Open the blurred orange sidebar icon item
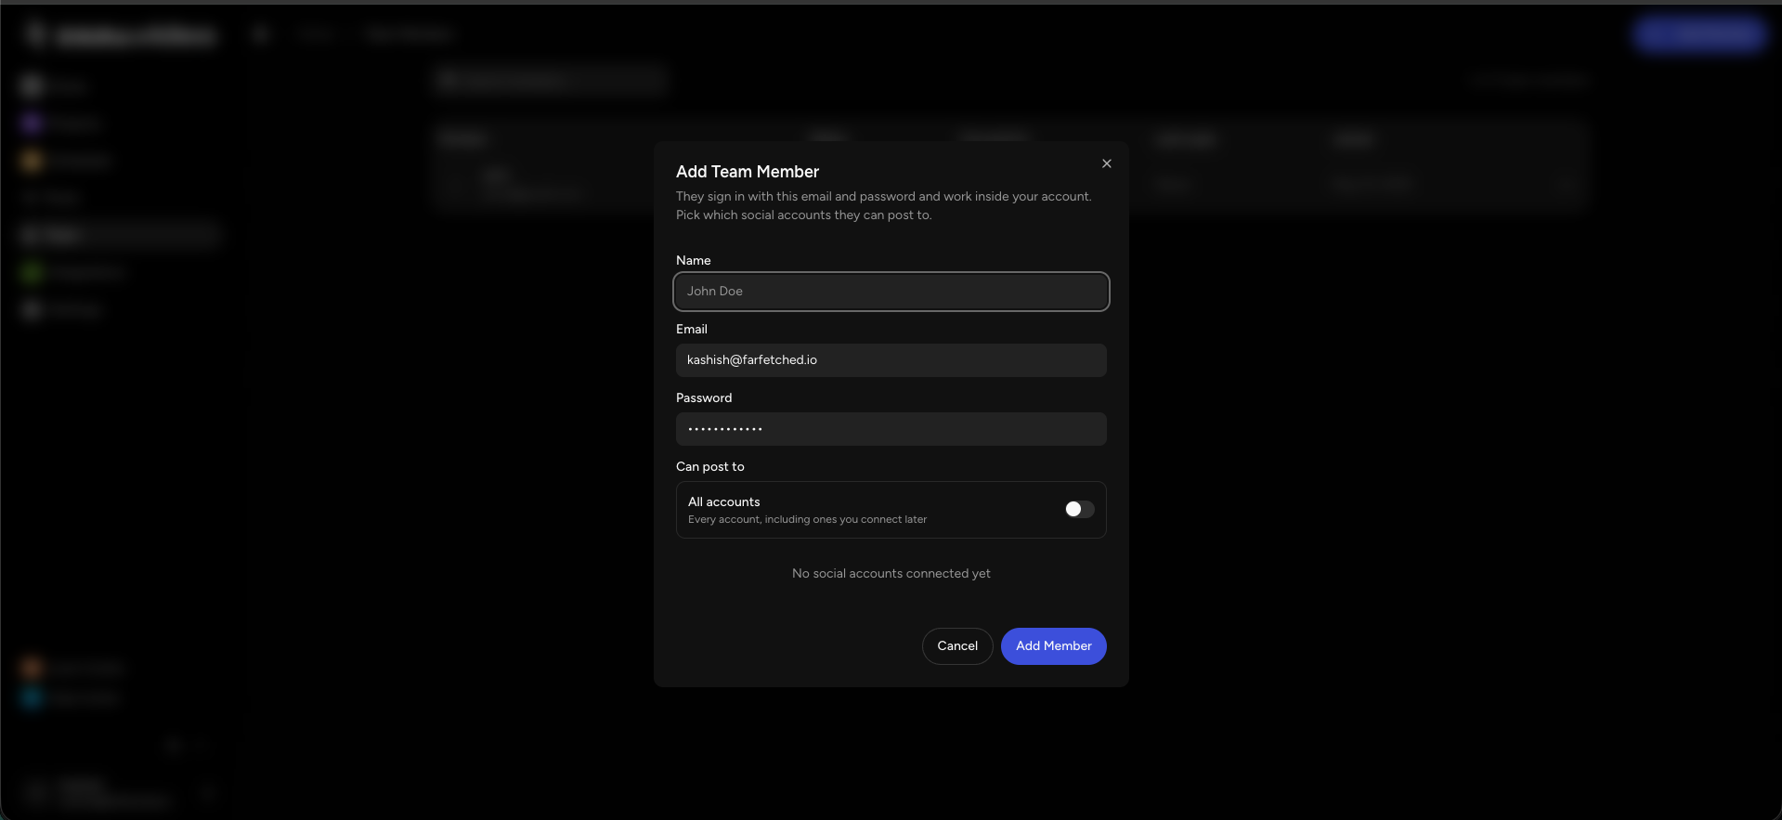The image size is (1782, 820). coord(32,161)
